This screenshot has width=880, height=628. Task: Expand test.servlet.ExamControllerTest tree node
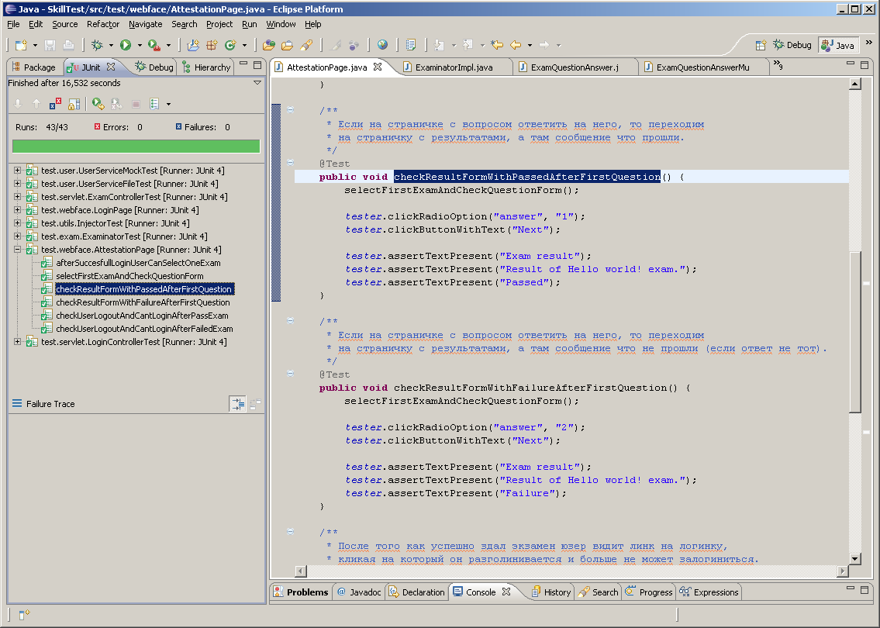pyautogui.click(x=17, y=197)
